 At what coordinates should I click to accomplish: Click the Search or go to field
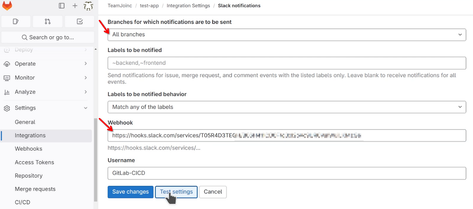(x=48, y=37)
